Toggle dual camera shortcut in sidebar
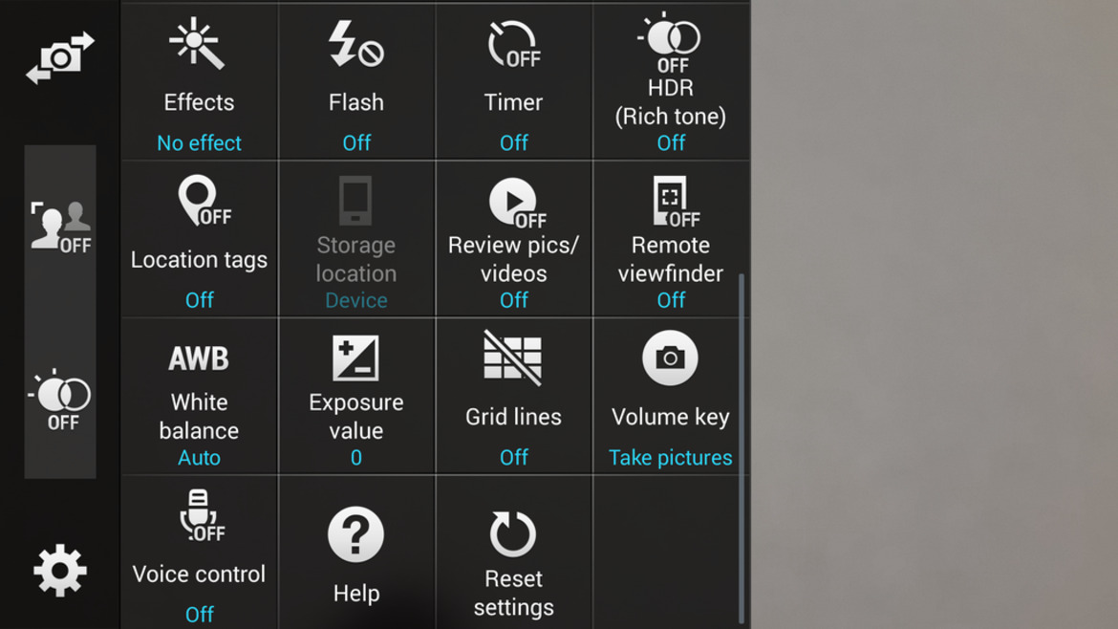This screenshot has height=629, width=1118. (x=60, y=227)
